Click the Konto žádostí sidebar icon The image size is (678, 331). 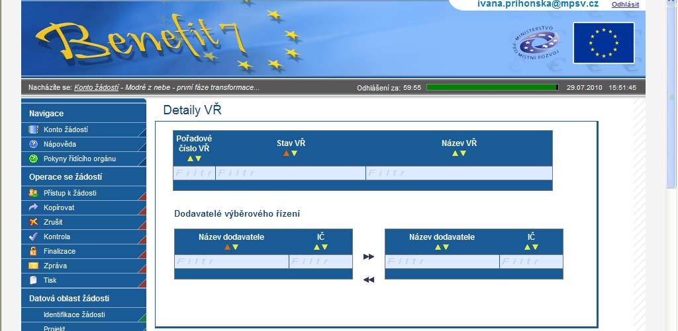(x=33, y=129)
